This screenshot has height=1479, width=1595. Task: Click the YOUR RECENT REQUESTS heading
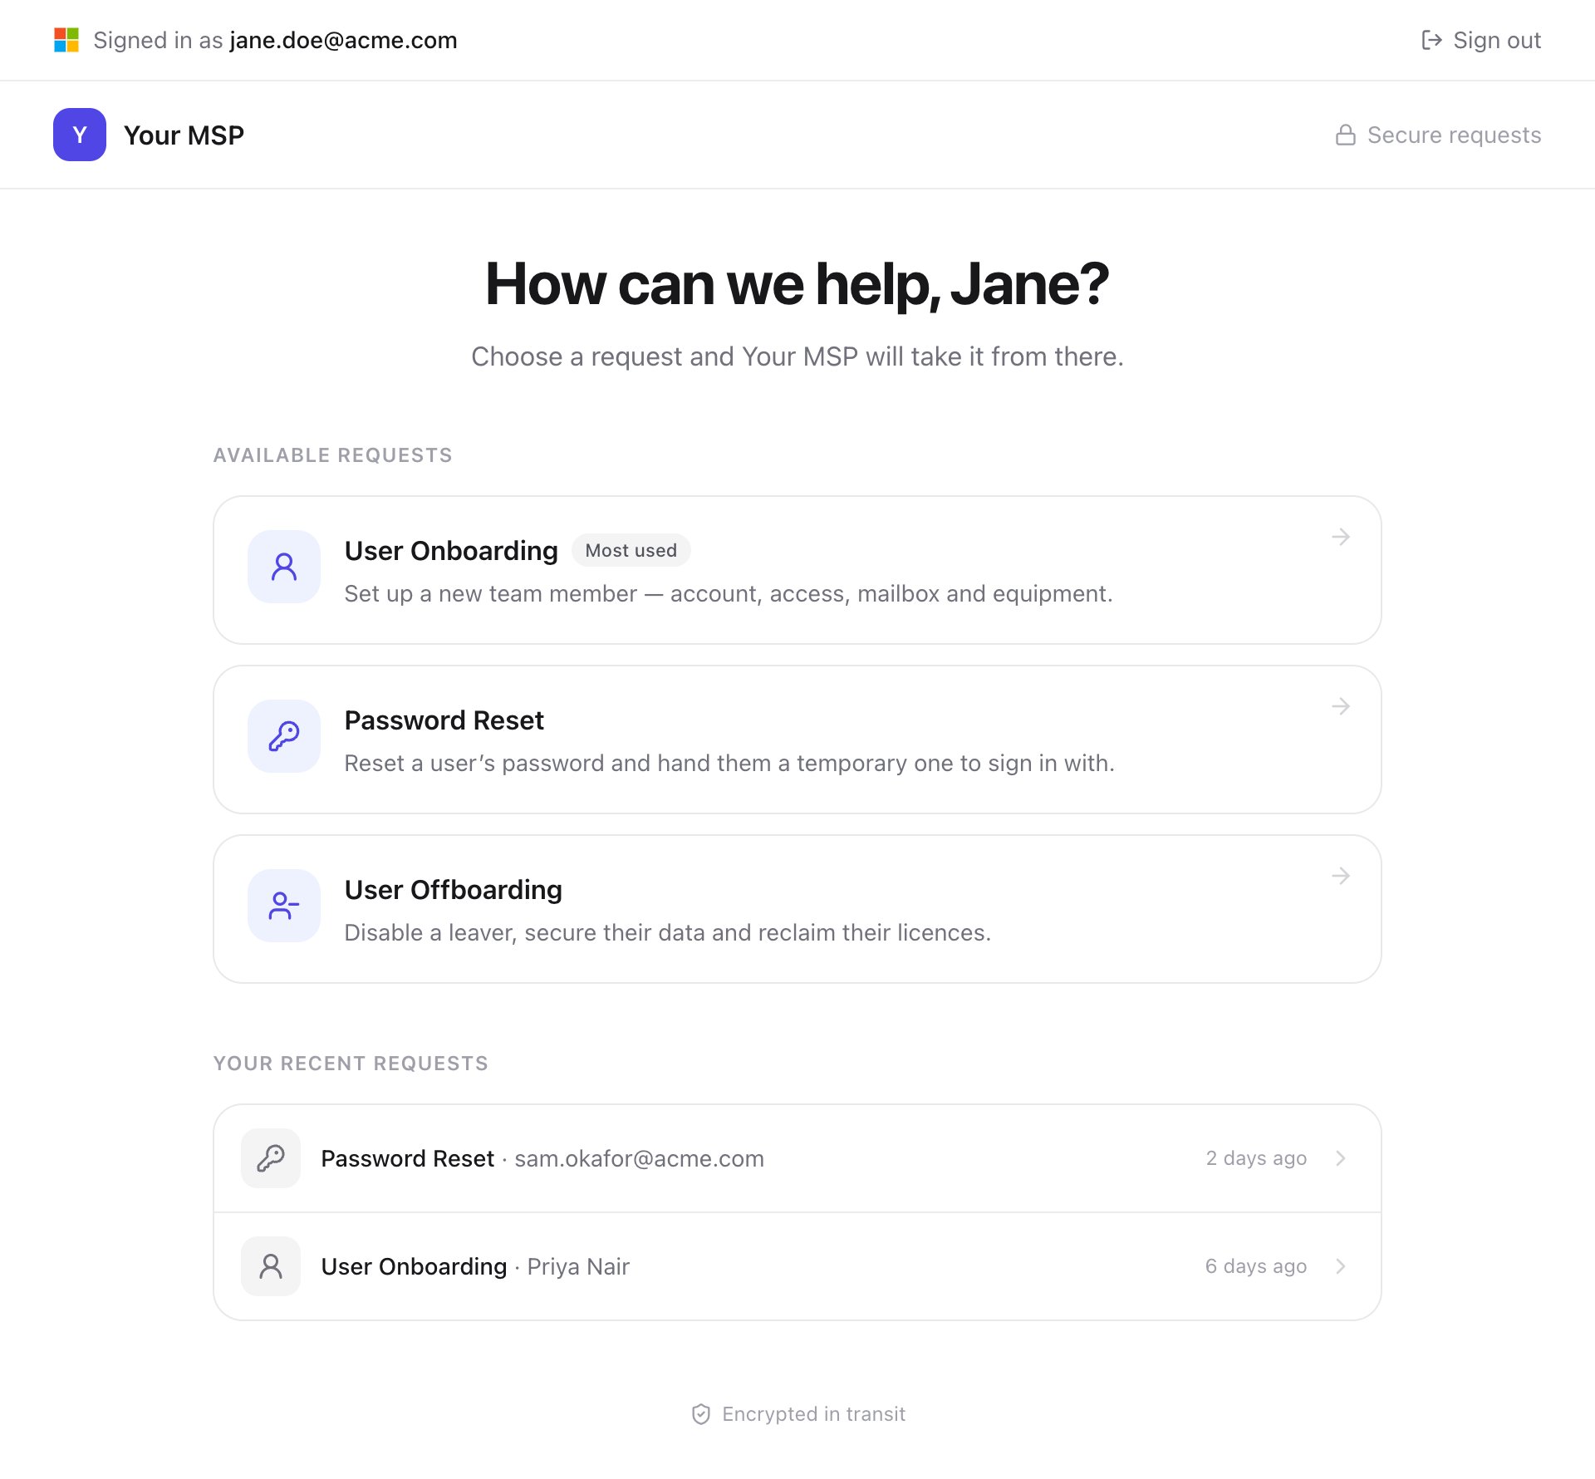351,1064
